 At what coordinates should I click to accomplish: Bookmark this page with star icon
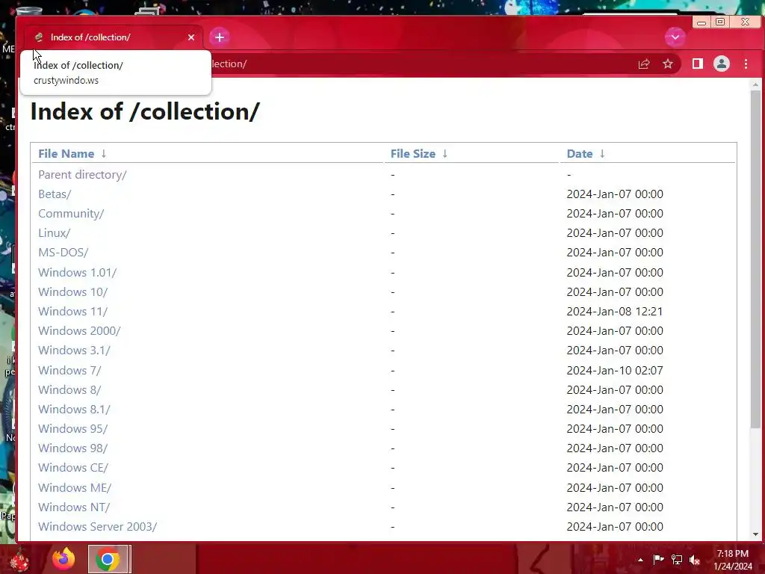coord(668,64)
